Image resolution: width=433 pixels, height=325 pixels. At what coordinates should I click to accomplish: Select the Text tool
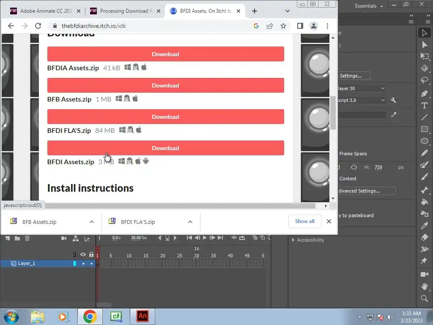coord(425,105)
